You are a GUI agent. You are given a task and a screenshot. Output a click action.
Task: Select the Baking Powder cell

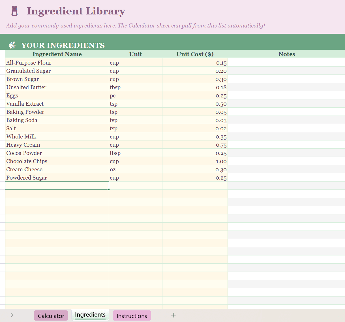[x=57, y=112]
